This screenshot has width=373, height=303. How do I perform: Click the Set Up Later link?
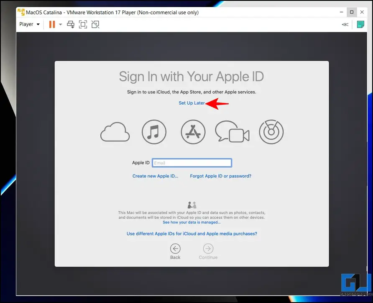(x=192, y=103)
